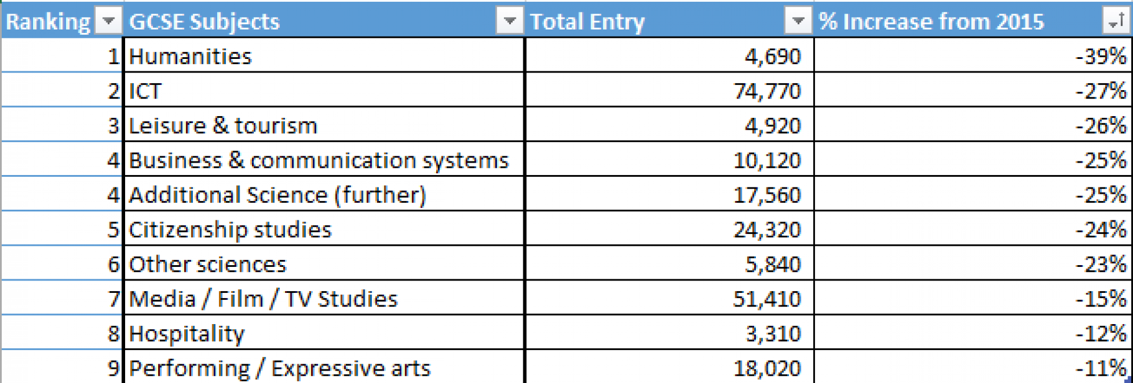Open the Total Entry filter dropdown
Image resolution: width=1133 pixels, height=383 pixels.
[x=798, y=21]
